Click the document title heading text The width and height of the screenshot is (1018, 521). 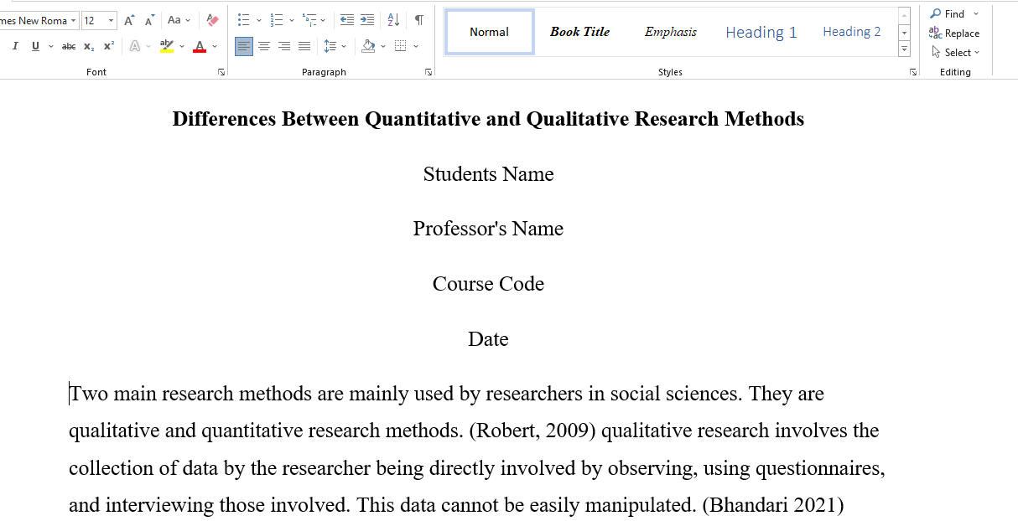click(x=488, y=119)
